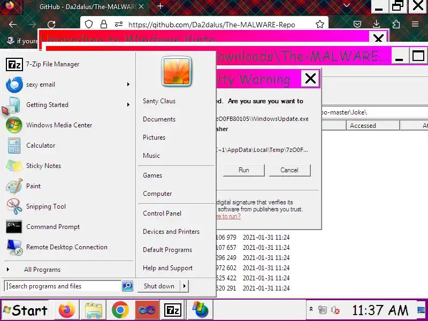Click the muted volume tray icon

[x=335, y=310]
